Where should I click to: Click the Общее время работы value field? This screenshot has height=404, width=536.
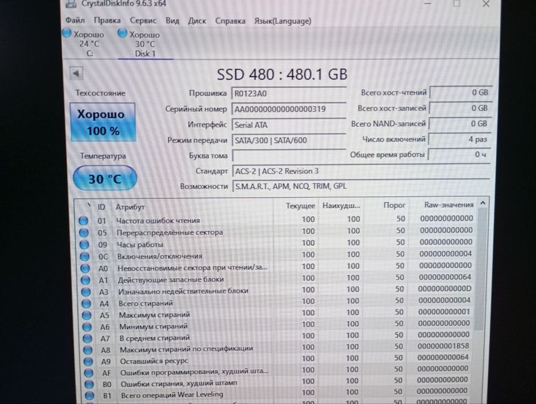(x=459, y=155)
